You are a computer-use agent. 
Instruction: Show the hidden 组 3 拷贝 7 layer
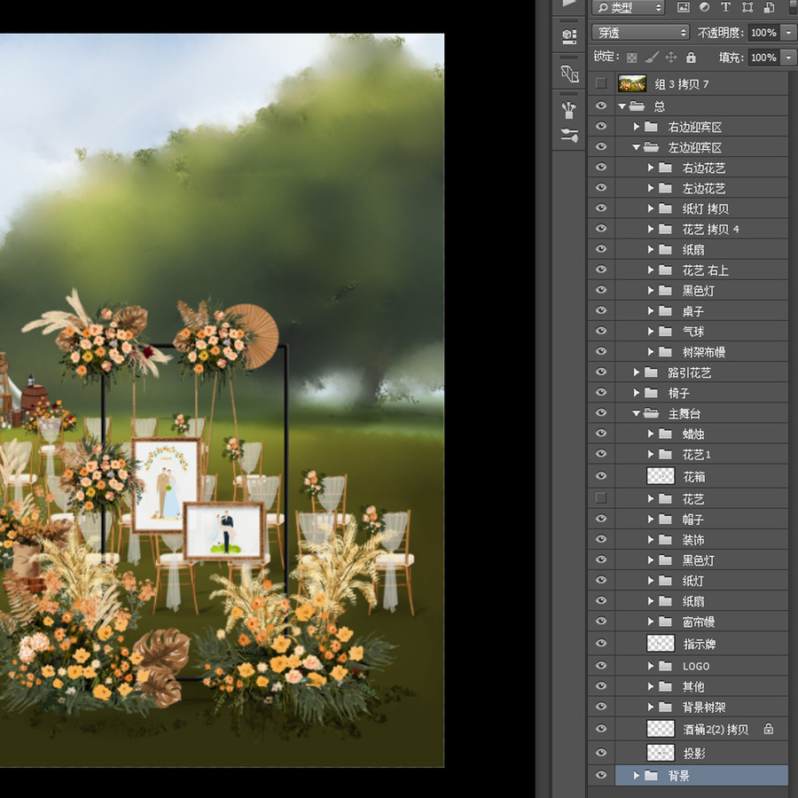pos(601,83)
